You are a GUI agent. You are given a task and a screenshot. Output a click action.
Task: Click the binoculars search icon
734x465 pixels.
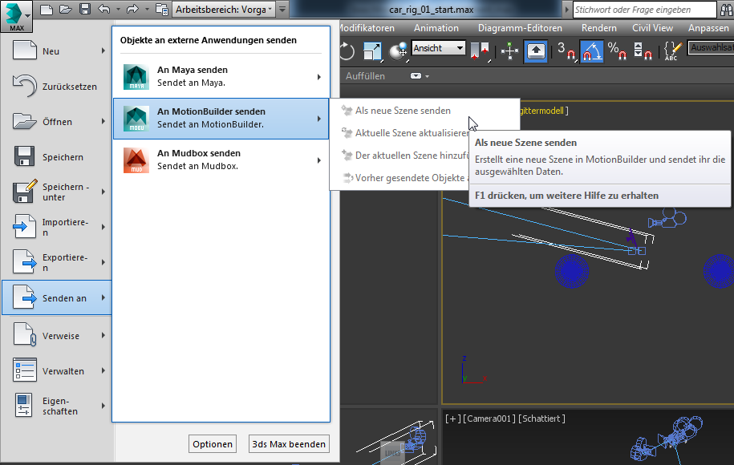click(x=727, y=10)
